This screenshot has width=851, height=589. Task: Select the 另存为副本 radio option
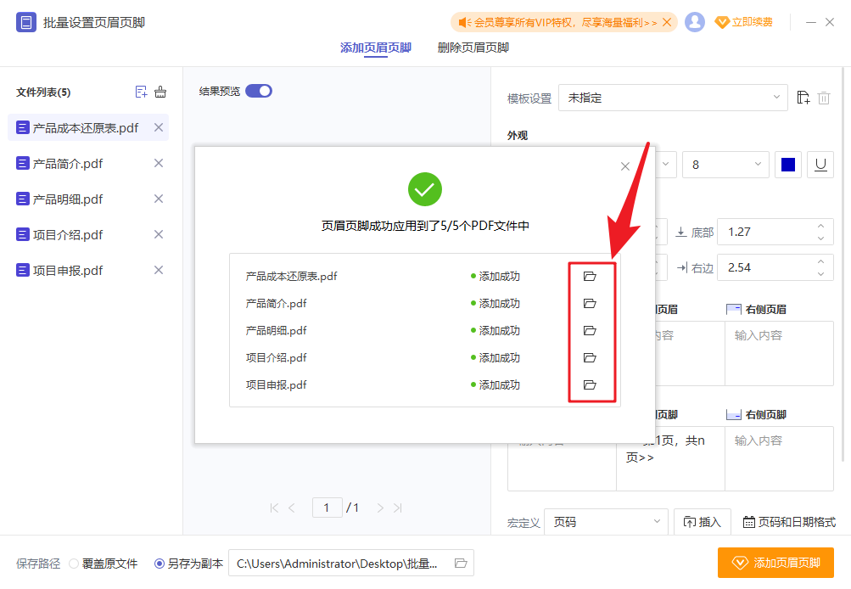(x=159, y=563)
